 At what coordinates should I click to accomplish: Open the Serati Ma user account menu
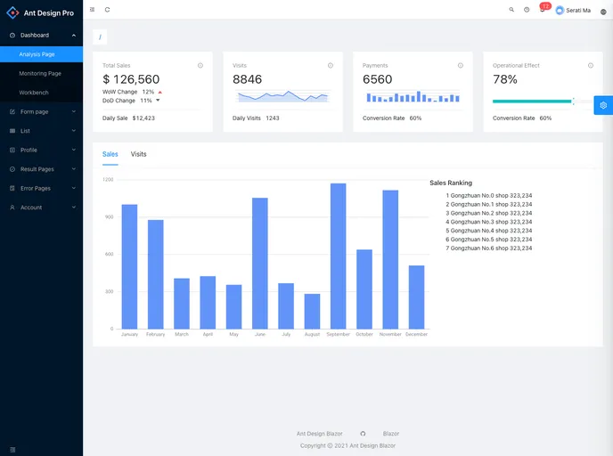(x=573, y=11)
